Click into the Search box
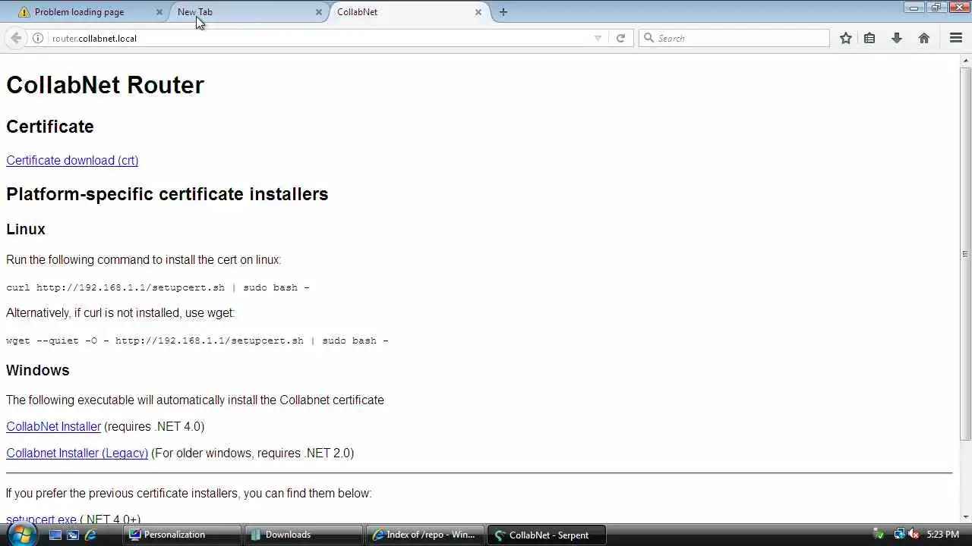 click(x=734, y=38)
